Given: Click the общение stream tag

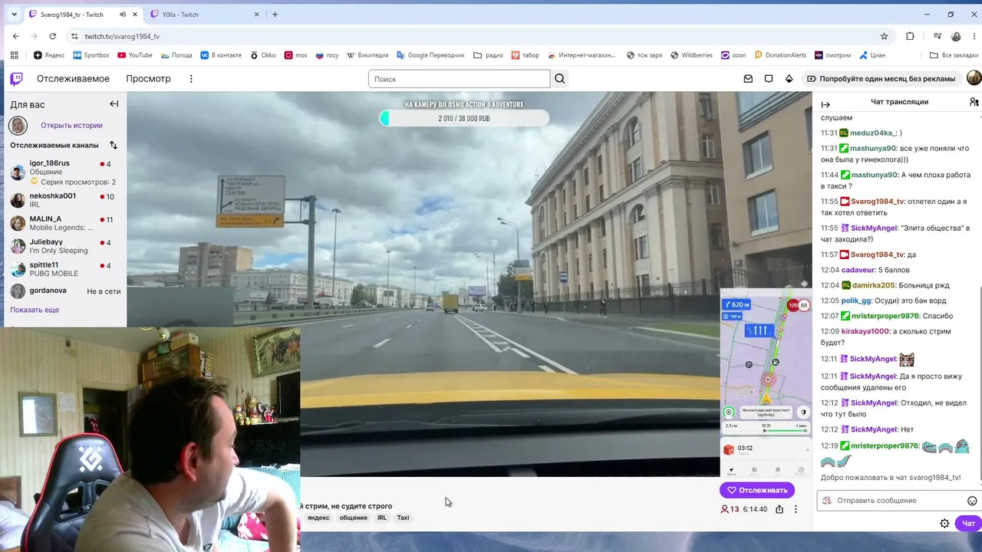Looking at the screenshot, I should pyautogui.click(x=353, y=517).
